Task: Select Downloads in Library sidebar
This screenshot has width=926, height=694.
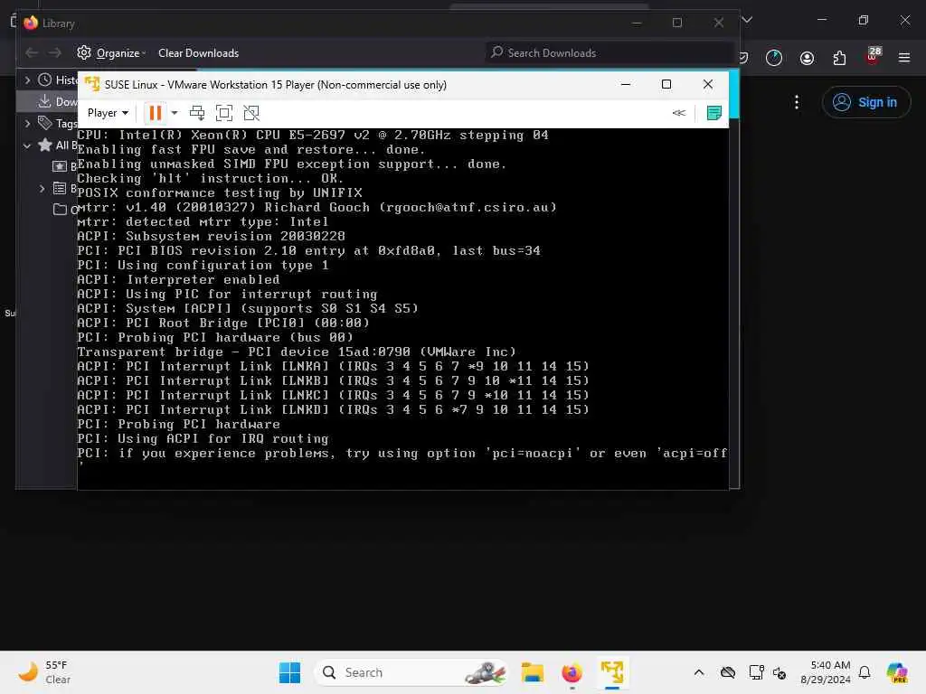Action: pos(58,101)
